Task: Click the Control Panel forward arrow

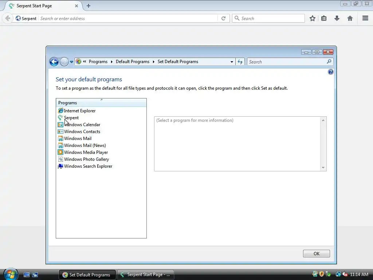Action: click(64, 62)
